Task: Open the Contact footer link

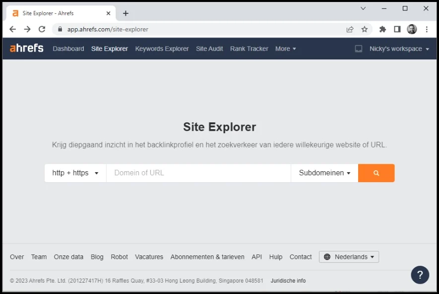Action: (301, 257)
